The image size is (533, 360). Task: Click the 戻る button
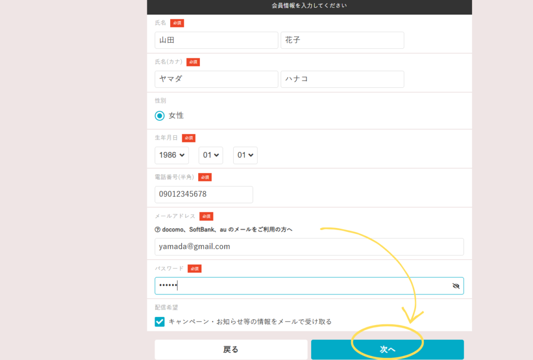point(231,350)
